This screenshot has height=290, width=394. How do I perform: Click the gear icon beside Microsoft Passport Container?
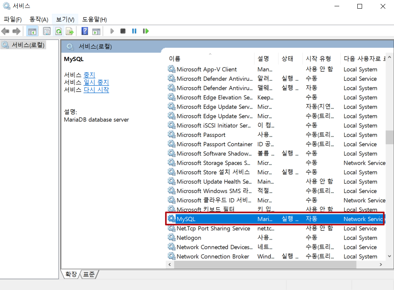click(x=172, y=144)
